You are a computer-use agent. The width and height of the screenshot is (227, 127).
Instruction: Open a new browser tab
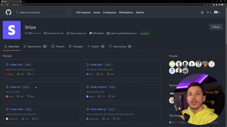tap(24, 1)
